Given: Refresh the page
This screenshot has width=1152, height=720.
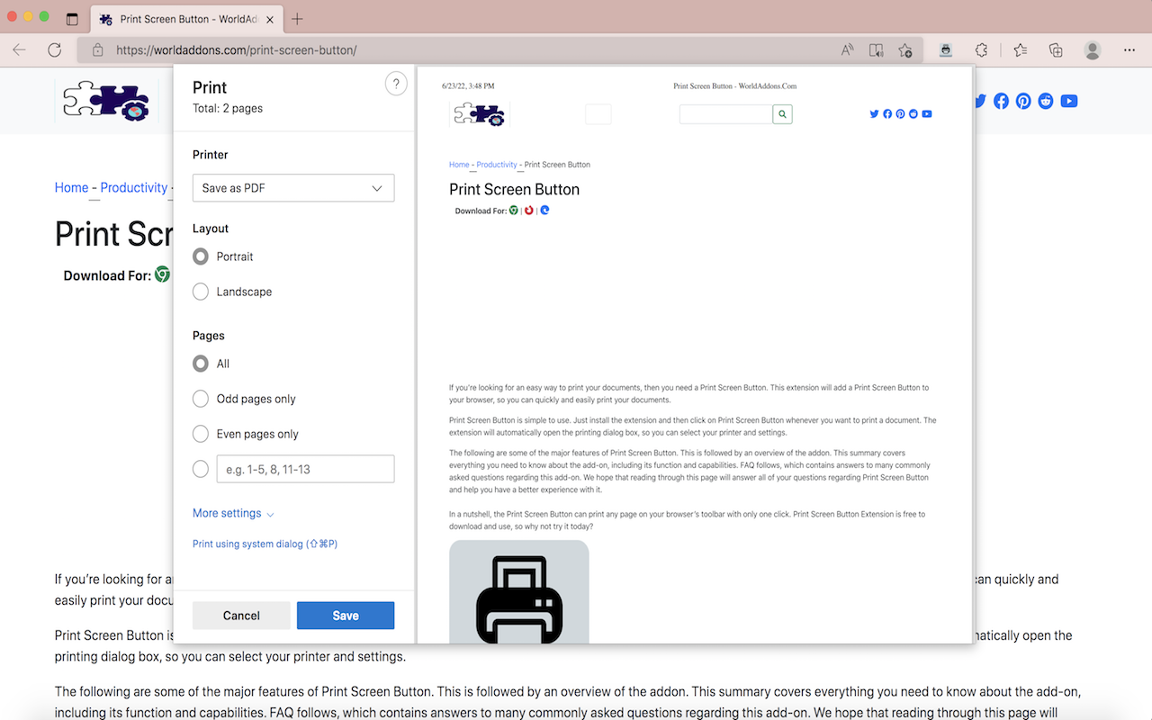Looking at the screenshot, I should coord(55,50).
